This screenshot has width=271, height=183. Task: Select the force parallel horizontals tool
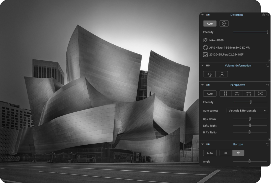(237, 94)
